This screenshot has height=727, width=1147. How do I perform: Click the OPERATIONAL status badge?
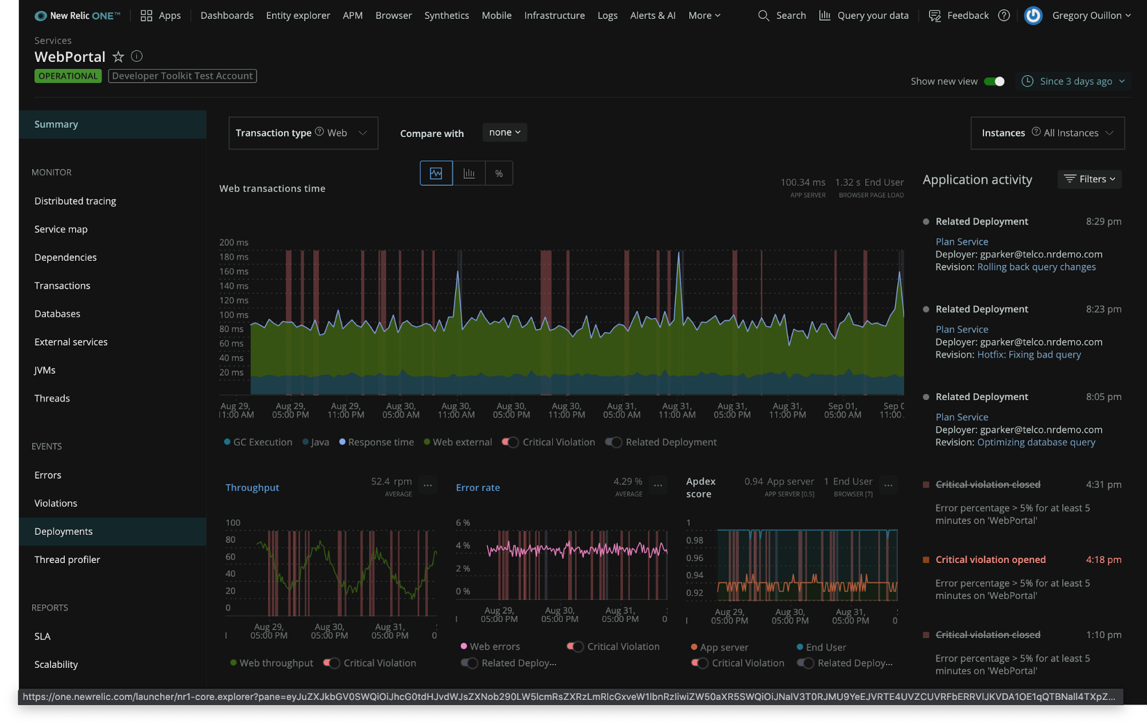68,76
